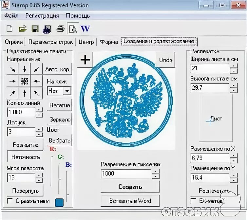Switch to the Форма tab

(109, 42)
